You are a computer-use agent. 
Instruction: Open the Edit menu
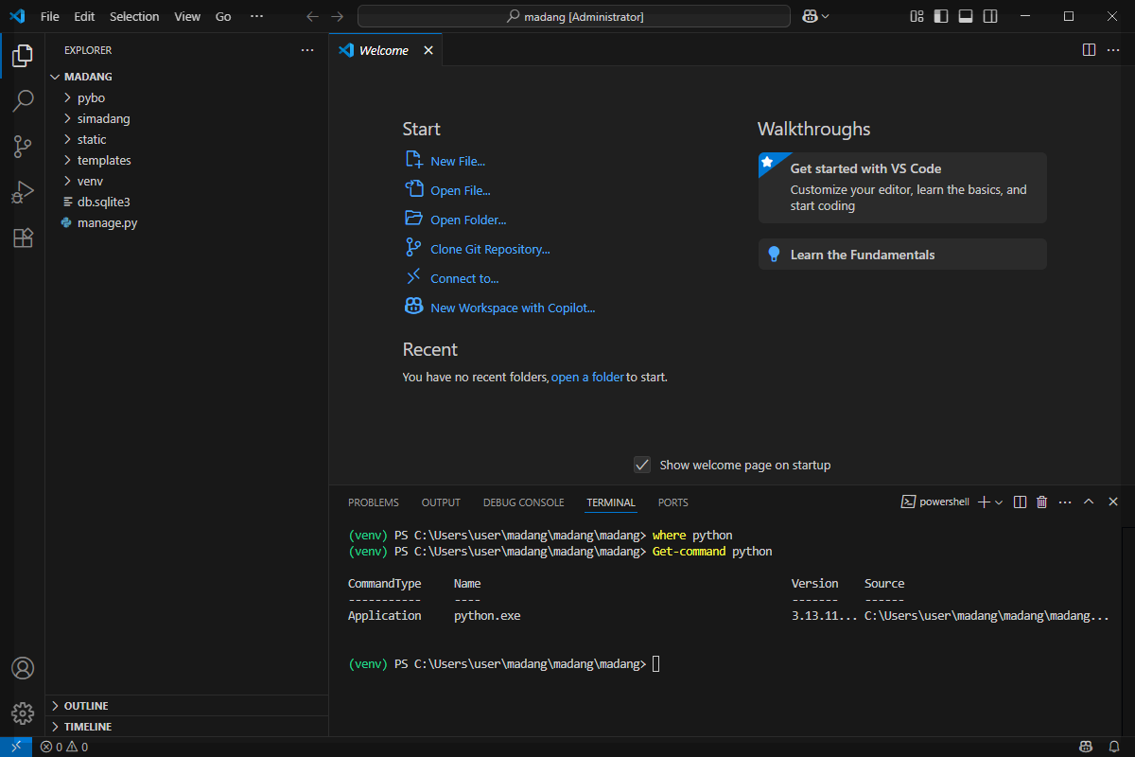(x=84, y=16)
